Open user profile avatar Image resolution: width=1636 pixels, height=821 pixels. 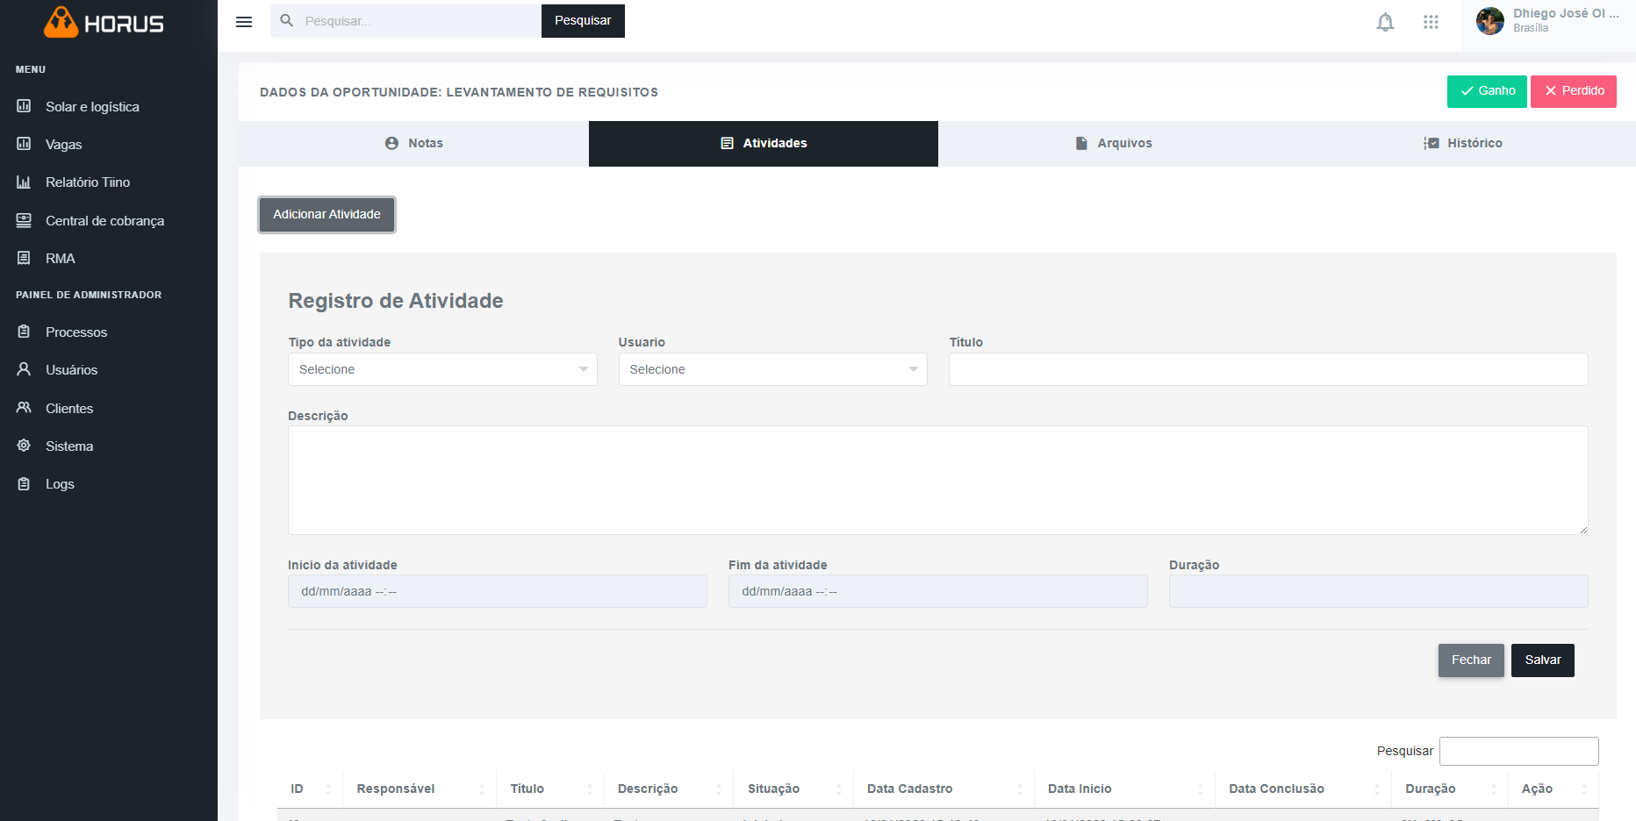[x=1489, y=21]
